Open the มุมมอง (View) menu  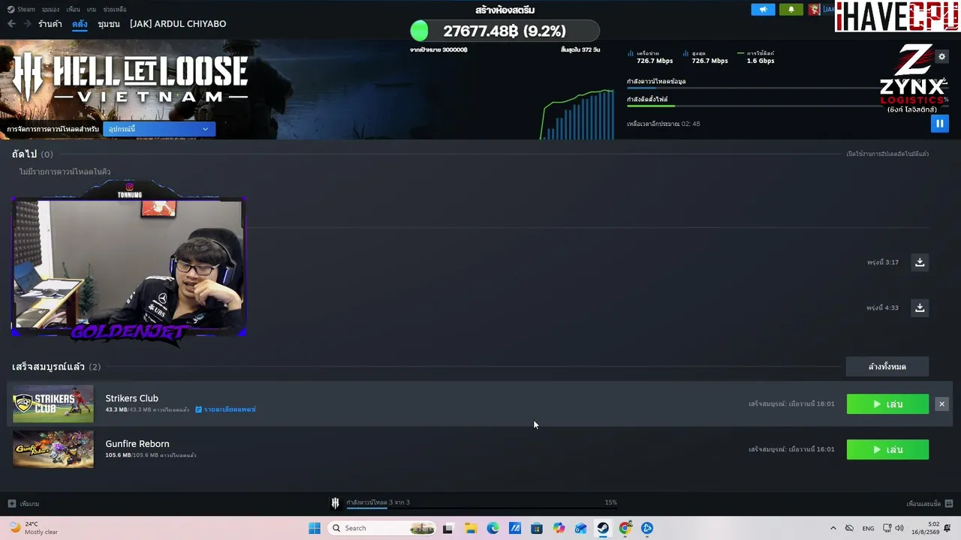50,9
